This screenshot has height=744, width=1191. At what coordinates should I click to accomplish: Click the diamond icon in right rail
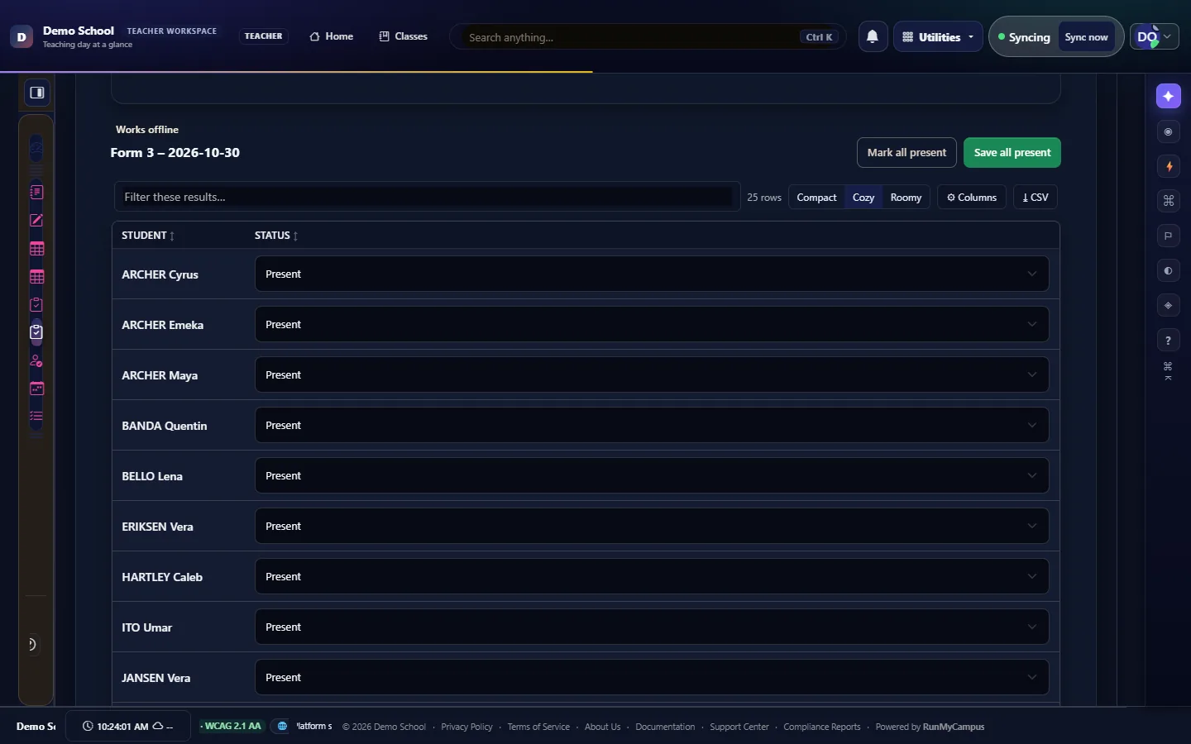click(x=1169, y=305)
